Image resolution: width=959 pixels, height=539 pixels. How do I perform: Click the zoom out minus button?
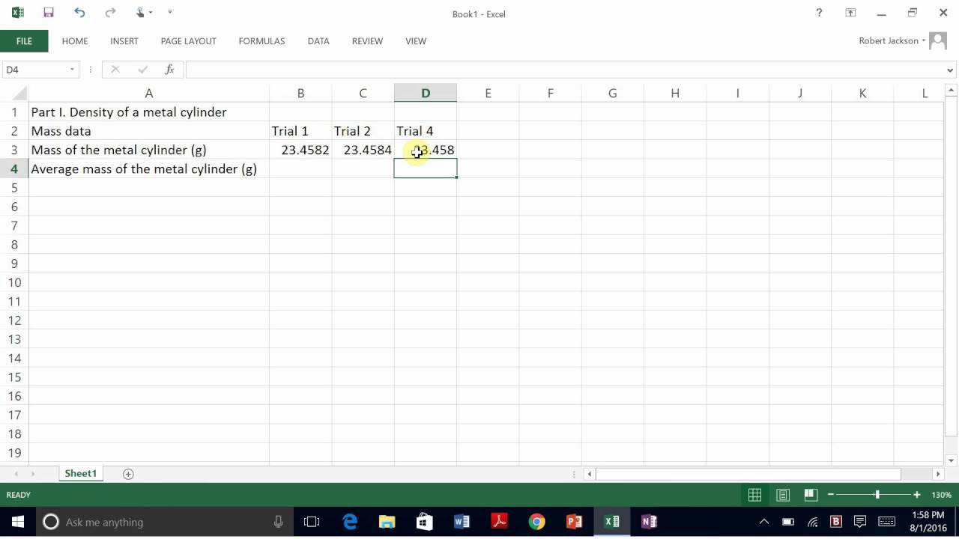coord(830,495)
